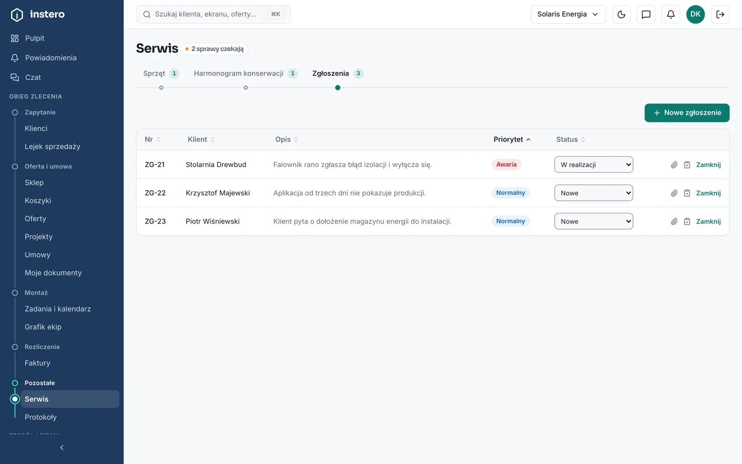Open the attachment paperclip for ZG-21

tap(674, 165)
